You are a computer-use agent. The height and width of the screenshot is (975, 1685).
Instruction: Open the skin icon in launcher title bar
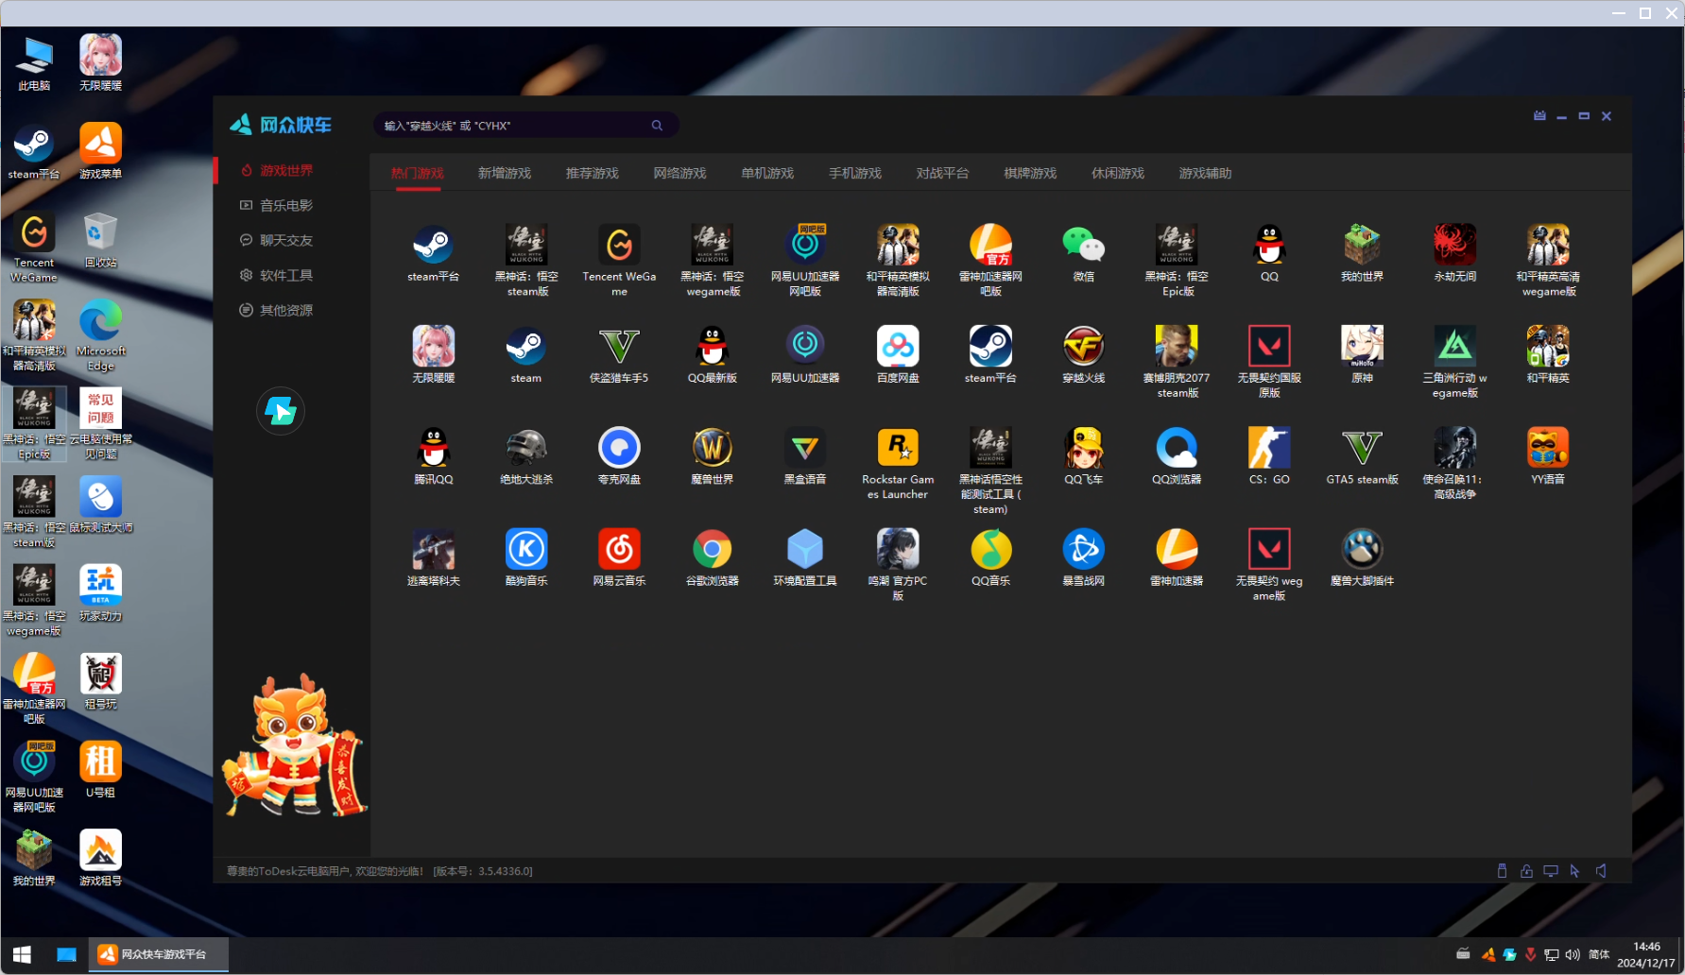(1539, 116)
